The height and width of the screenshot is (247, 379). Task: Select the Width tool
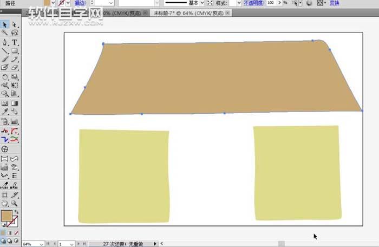pos(4,85)
